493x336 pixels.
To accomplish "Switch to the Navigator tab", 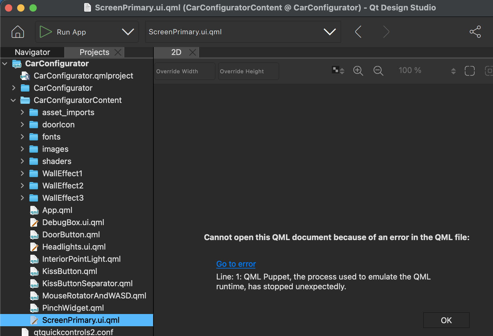I will pyautogui.click(x=32, y=52).
